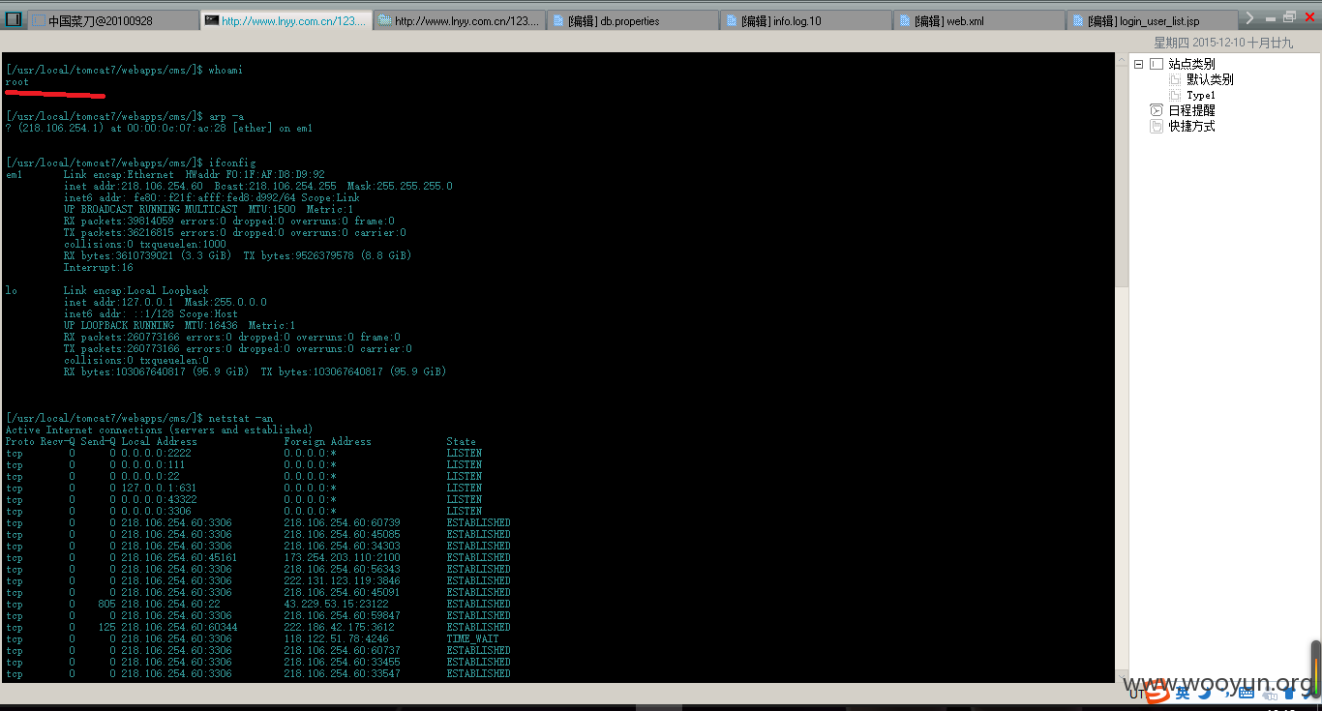Click the foreign address 173.254.203.110:2100

coord(342,557)
